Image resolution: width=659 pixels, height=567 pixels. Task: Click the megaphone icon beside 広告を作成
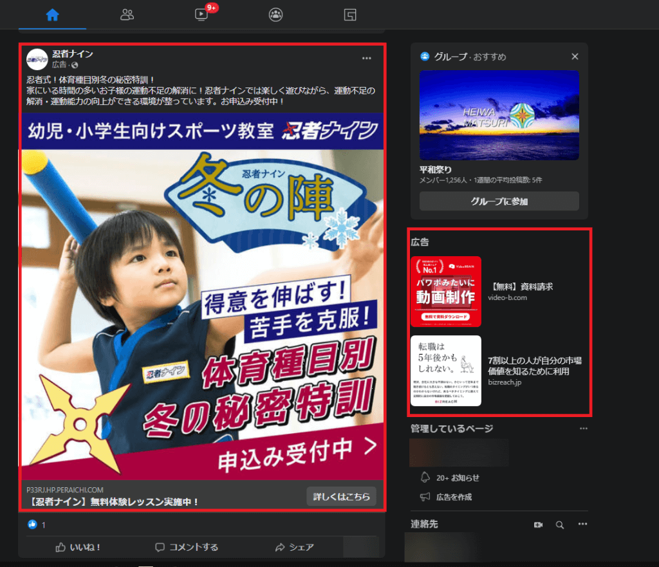pyautogui.click(x=425, y=497)
